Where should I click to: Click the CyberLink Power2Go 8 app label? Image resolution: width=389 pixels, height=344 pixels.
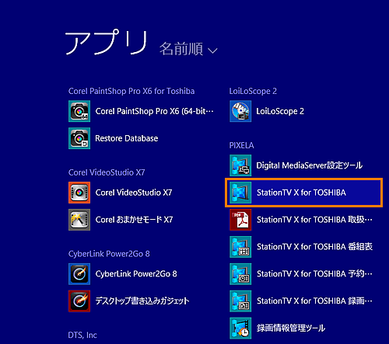click(x=136, y=274)
